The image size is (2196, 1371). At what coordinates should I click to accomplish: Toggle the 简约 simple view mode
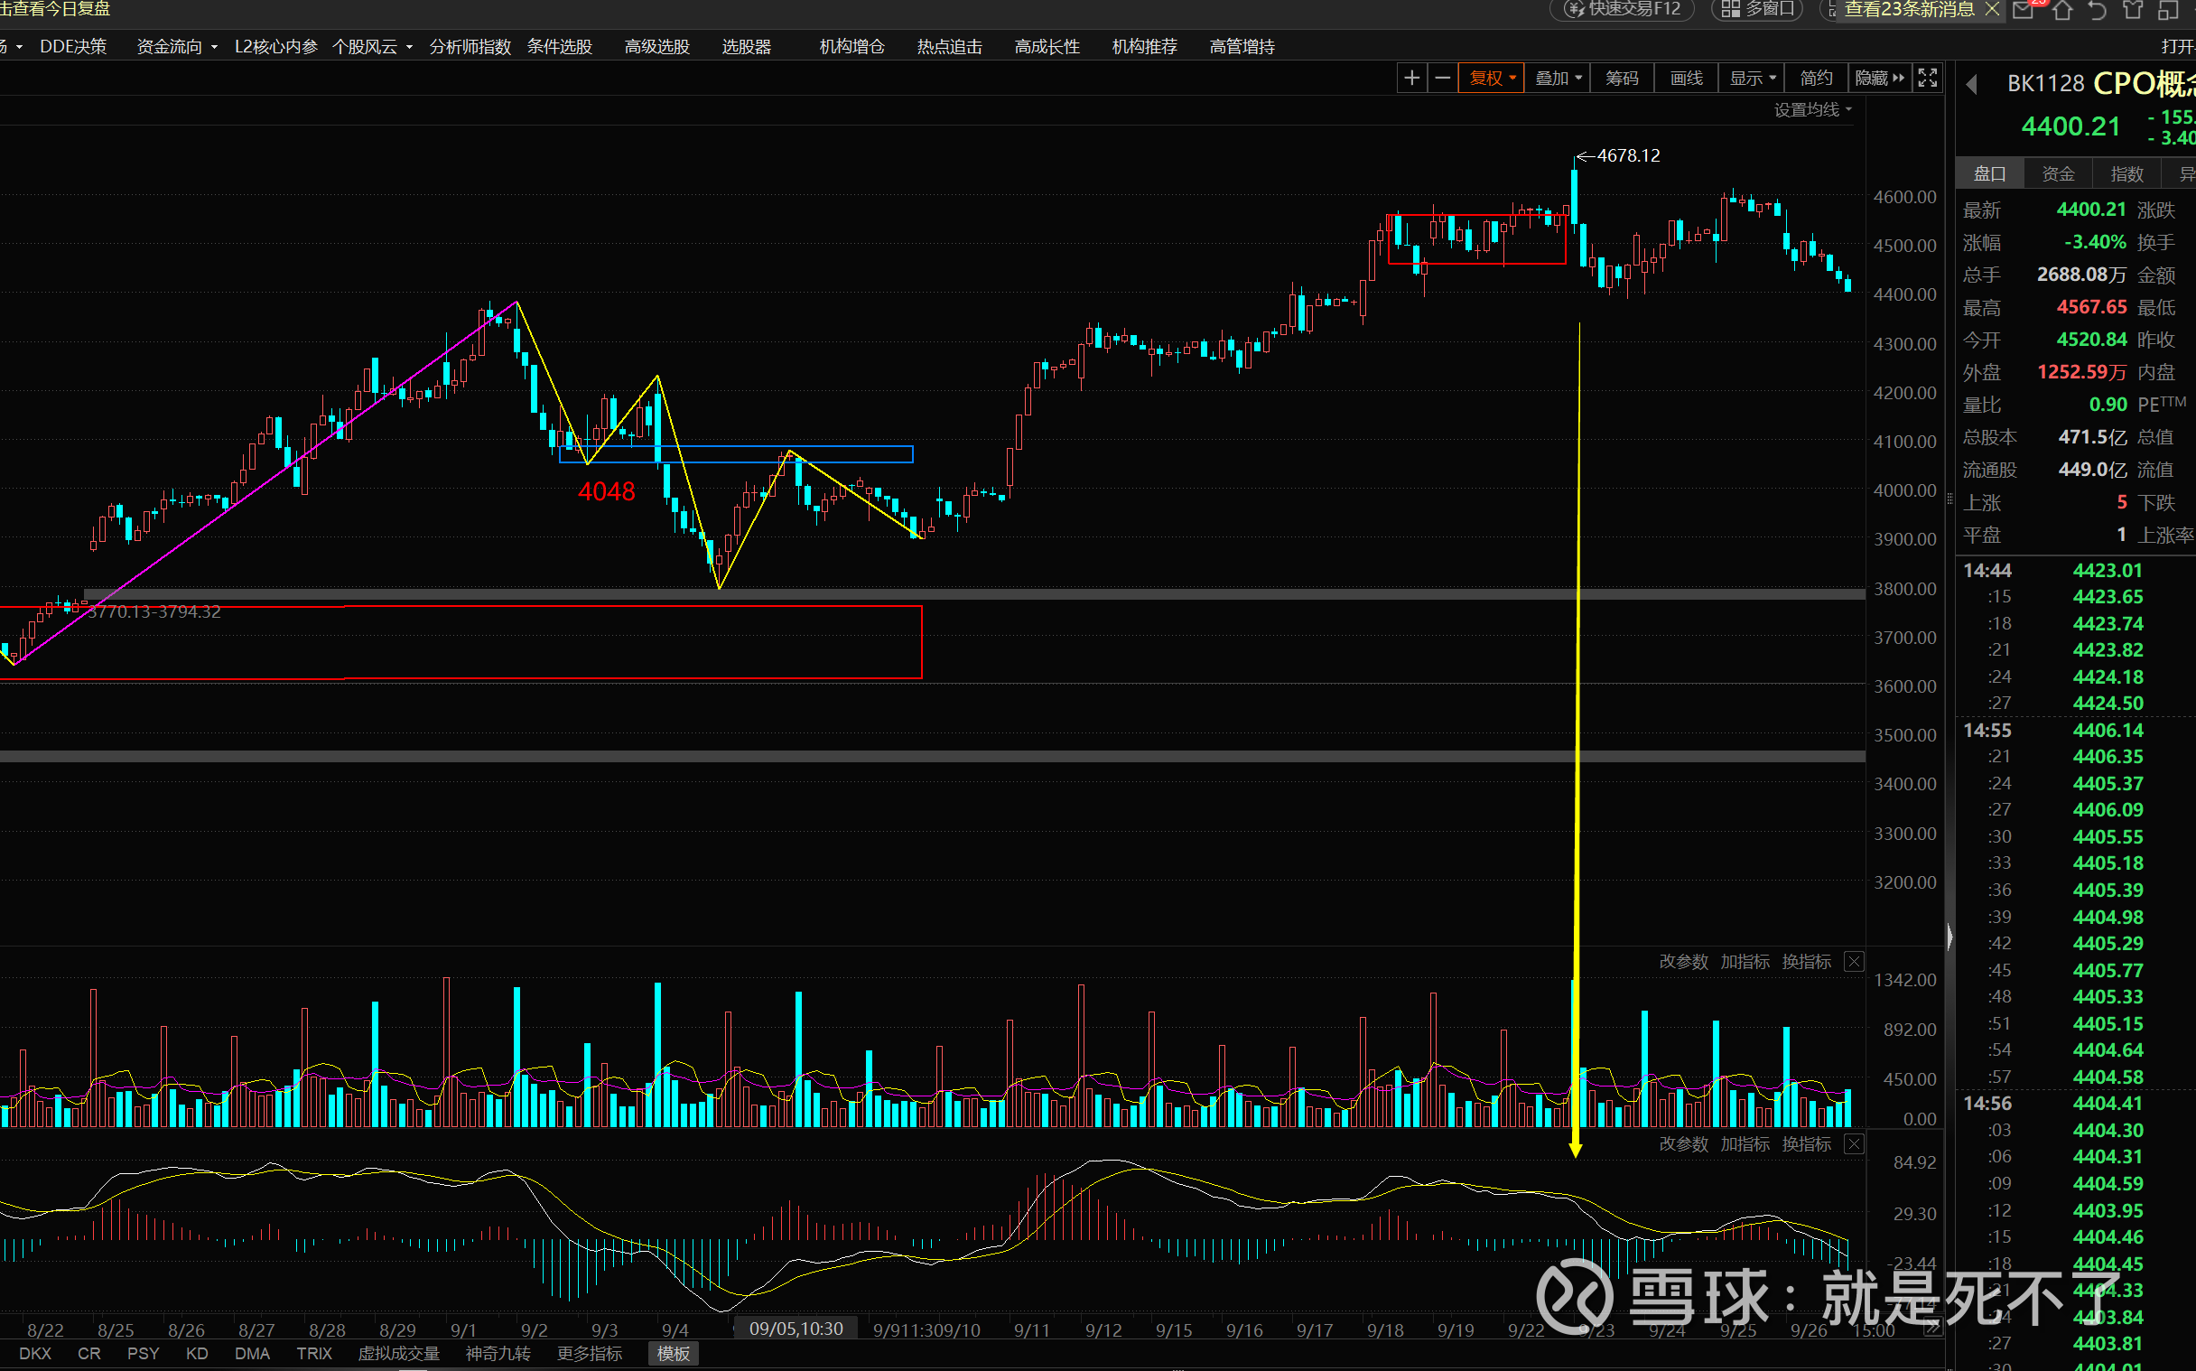pos(1815,79)
